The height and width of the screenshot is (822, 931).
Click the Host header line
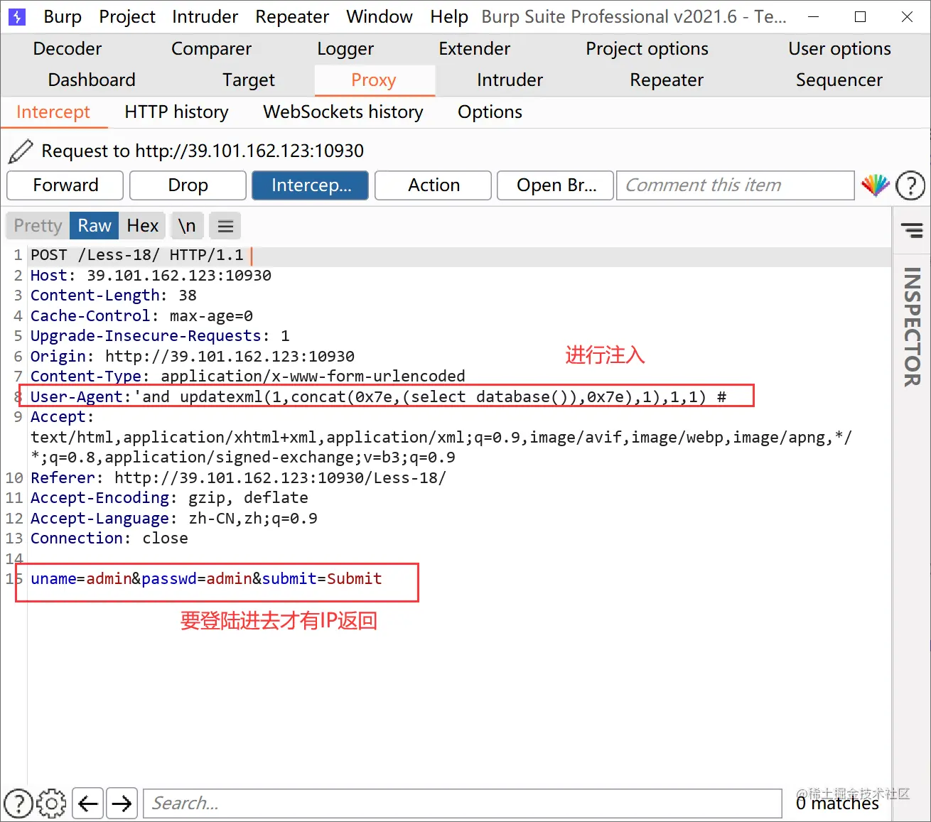point(151,276)
